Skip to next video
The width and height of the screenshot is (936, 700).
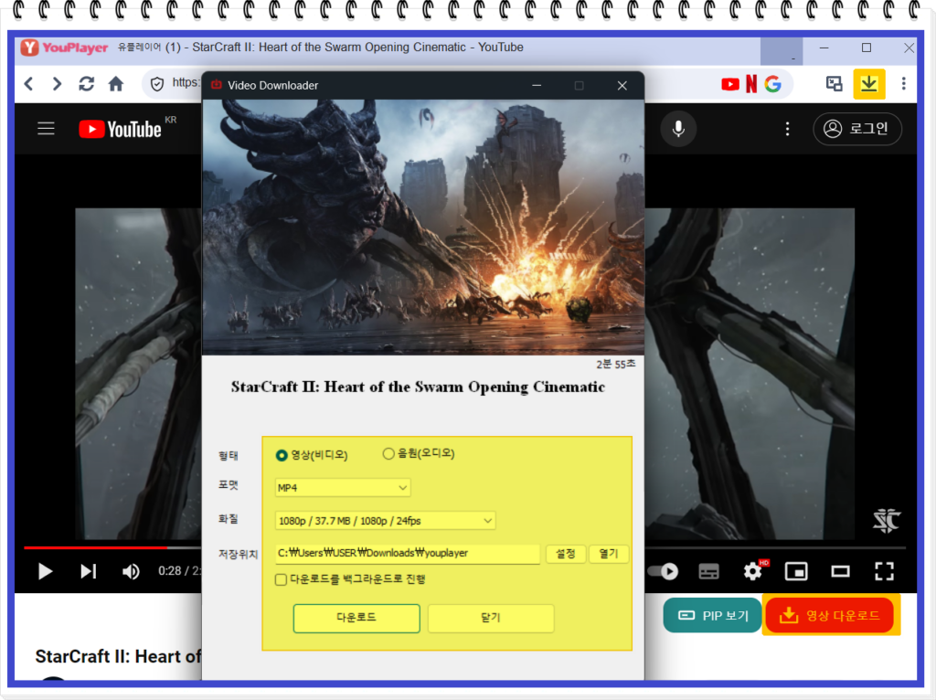tap(89, 572)
